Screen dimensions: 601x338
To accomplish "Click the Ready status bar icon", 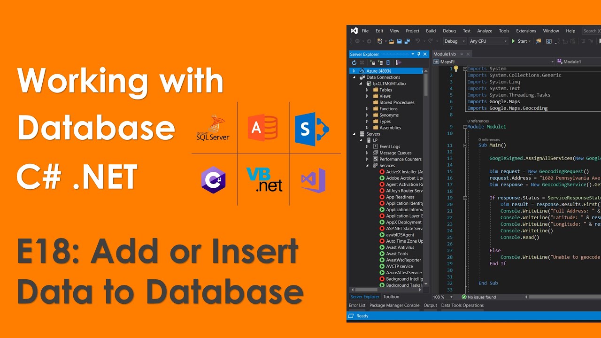I will 352,316.
